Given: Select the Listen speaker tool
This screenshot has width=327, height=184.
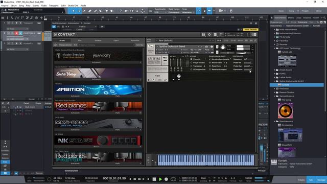Looking at the screenshot, I should pyautogui.click(x=112, y=11).
